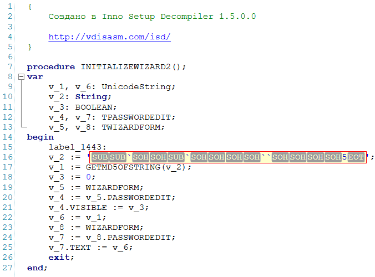Click line number 7 in the gutter
Screen dimensions: 375x277
coord(10,66)
